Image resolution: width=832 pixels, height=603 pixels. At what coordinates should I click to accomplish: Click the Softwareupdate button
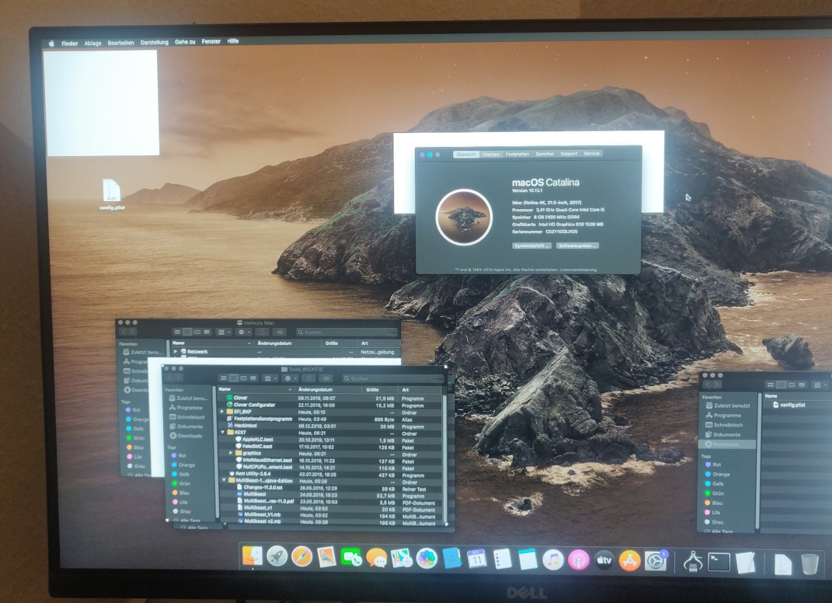578,246
